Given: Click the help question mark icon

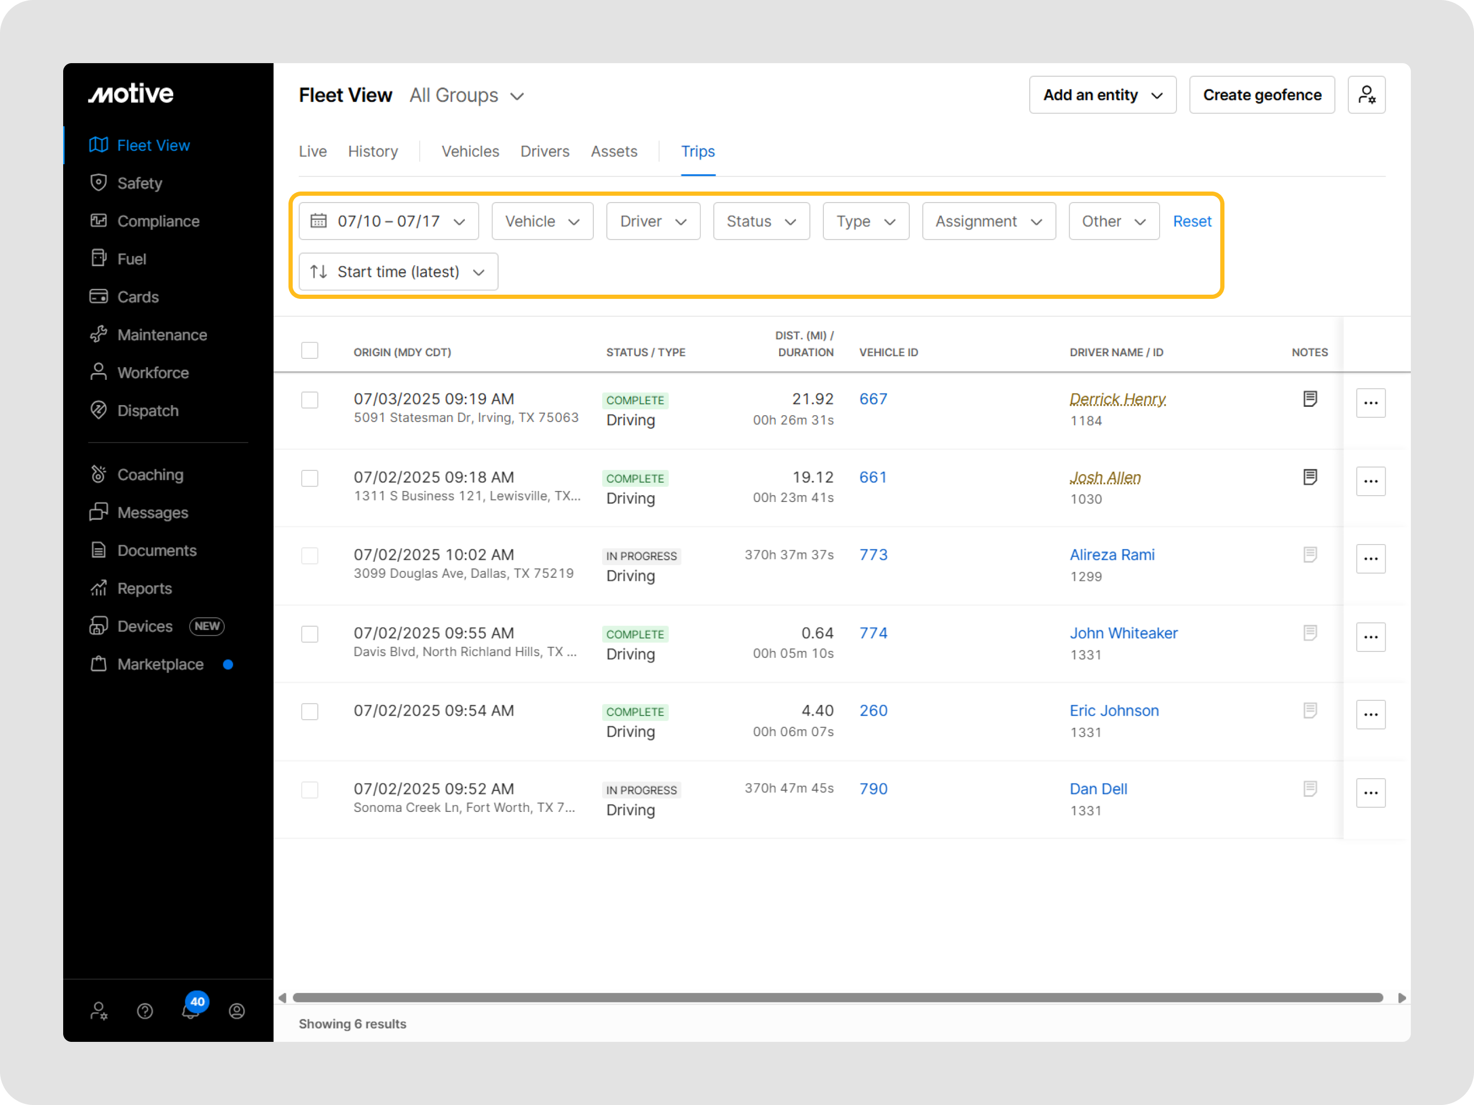Looking at the screenshot, I should (145, 1011).
